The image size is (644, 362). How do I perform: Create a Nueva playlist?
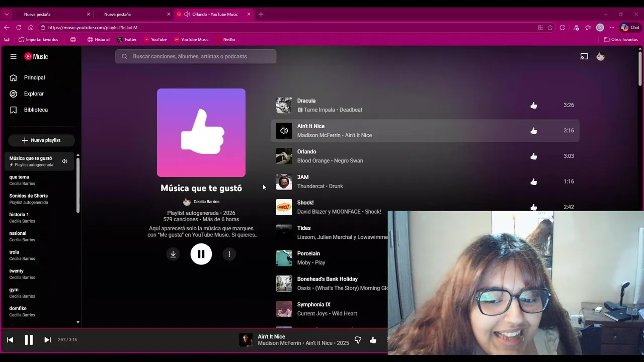coord(41,140)
